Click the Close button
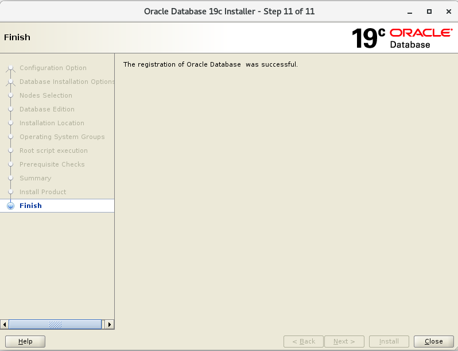 [434, 341]
